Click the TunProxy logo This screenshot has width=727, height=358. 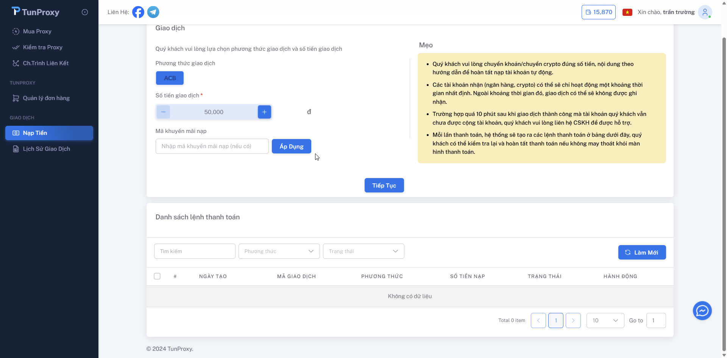point(36,12)
